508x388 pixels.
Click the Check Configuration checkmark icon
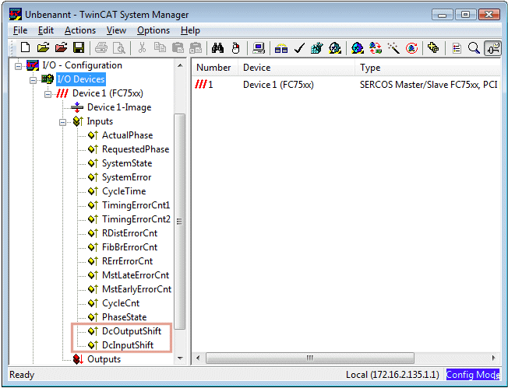coord(299,48)
